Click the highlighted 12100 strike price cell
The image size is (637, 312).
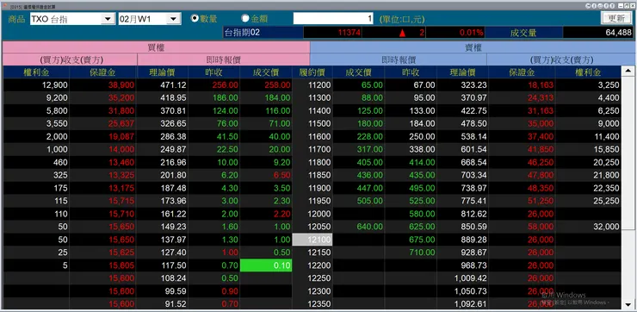point(312,240)
